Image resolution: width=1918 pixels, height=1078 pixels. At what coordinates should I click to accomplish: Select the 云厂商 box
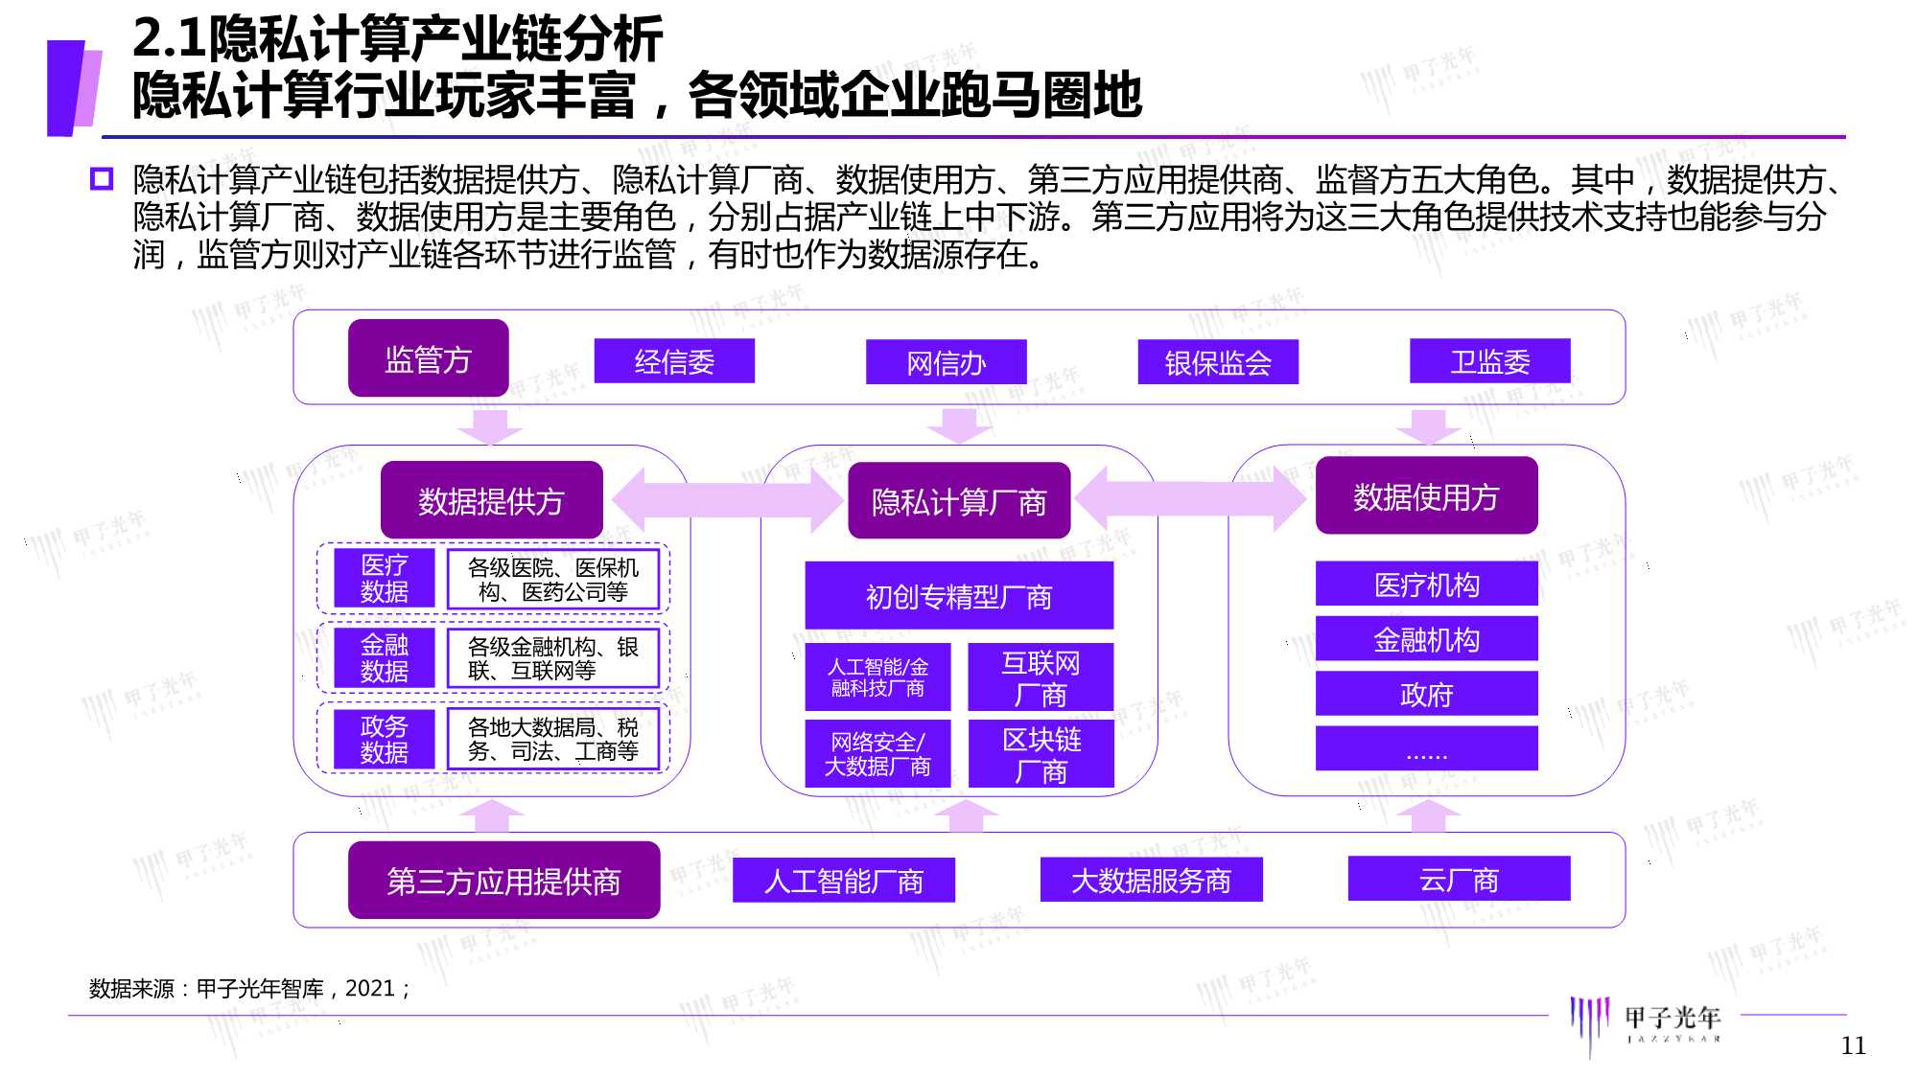[1459, 879]
